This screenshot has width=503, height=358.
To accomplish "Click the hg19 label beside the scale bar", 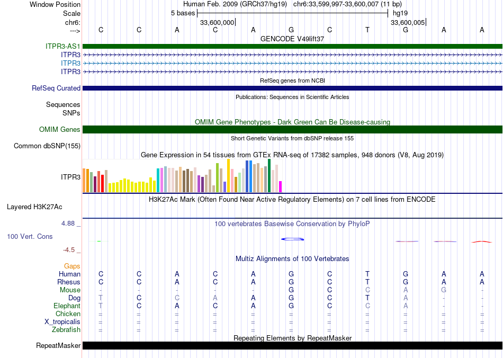I will point(400,13).
